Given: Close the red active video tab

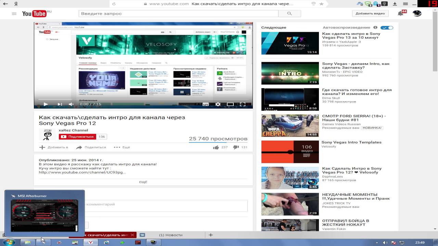Looking at the screenshot, I should coord(133,235).
